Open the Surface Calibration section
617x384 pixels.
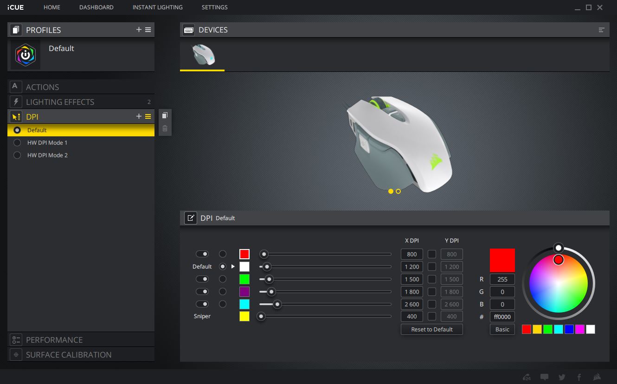(x=81, y=354)
